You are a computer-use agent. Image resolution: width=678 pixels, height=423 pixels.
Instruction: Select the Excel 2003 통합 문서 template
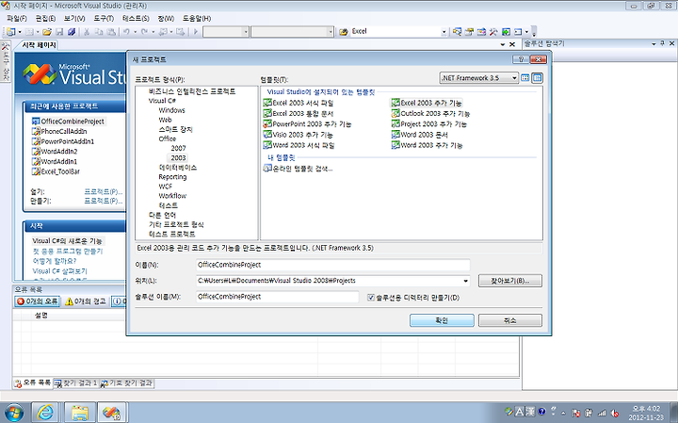[x=299, y=113]
